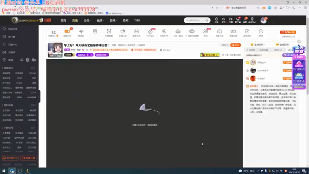Open the 全民乐PK shield icon
Screen dimensions: 309x174
tap(164, 31)
